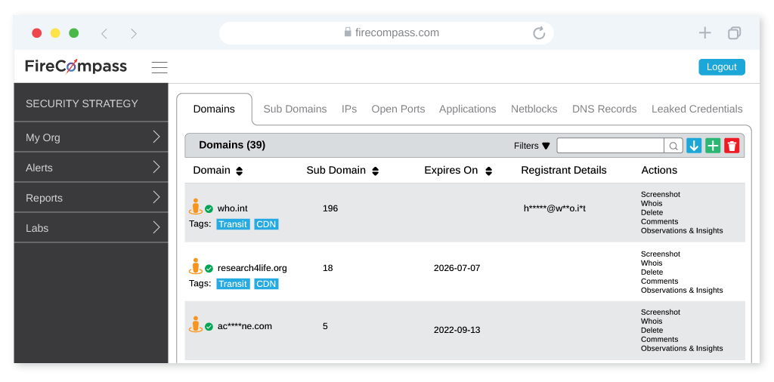The image size is (774, 382).
Task: Show the browser tab overview icon
Action: coord(734,33)
